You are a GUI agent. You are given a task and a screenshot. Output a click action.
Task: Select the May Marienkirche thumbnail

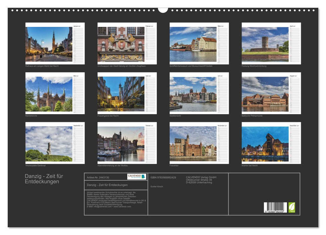pos(55,93)
